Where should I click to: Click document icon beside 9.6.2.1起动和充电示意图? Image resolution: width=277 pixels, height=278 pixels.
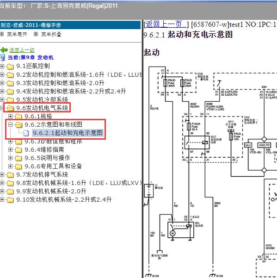26,133
